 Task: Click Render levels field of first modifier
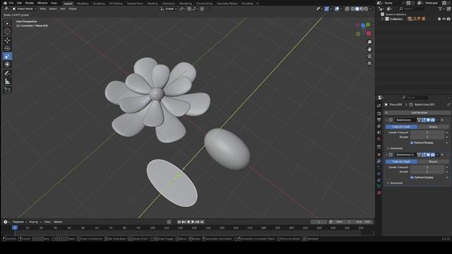427,137
